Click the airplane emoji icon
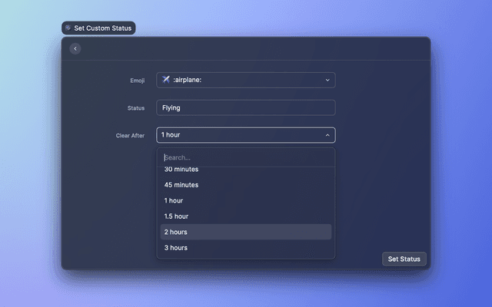Viewport: 492px width, 307px height. click(166, 80)
